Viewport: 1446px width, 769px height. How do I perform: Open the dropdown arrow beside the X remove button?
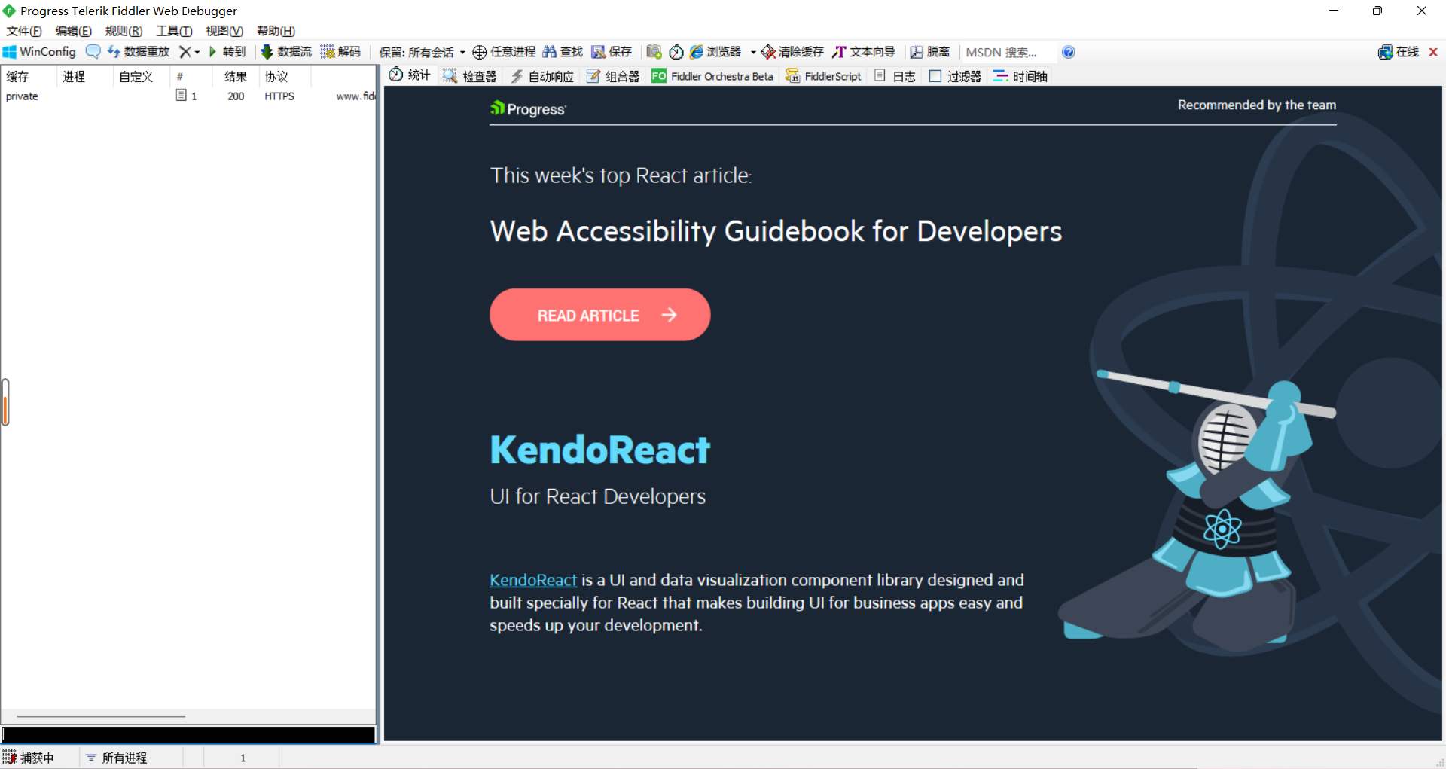coord(197,53)
